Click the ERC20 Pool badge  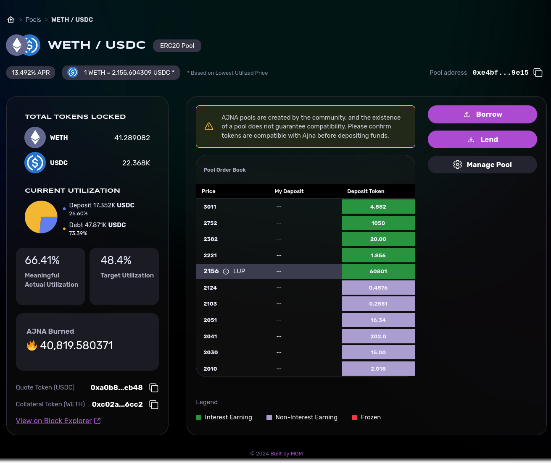pyautogui.click(x=177, y=46)
